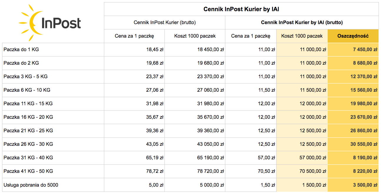Click the row label 'Paczka 21 KG - 25 KG'

(x=28, y=131)
